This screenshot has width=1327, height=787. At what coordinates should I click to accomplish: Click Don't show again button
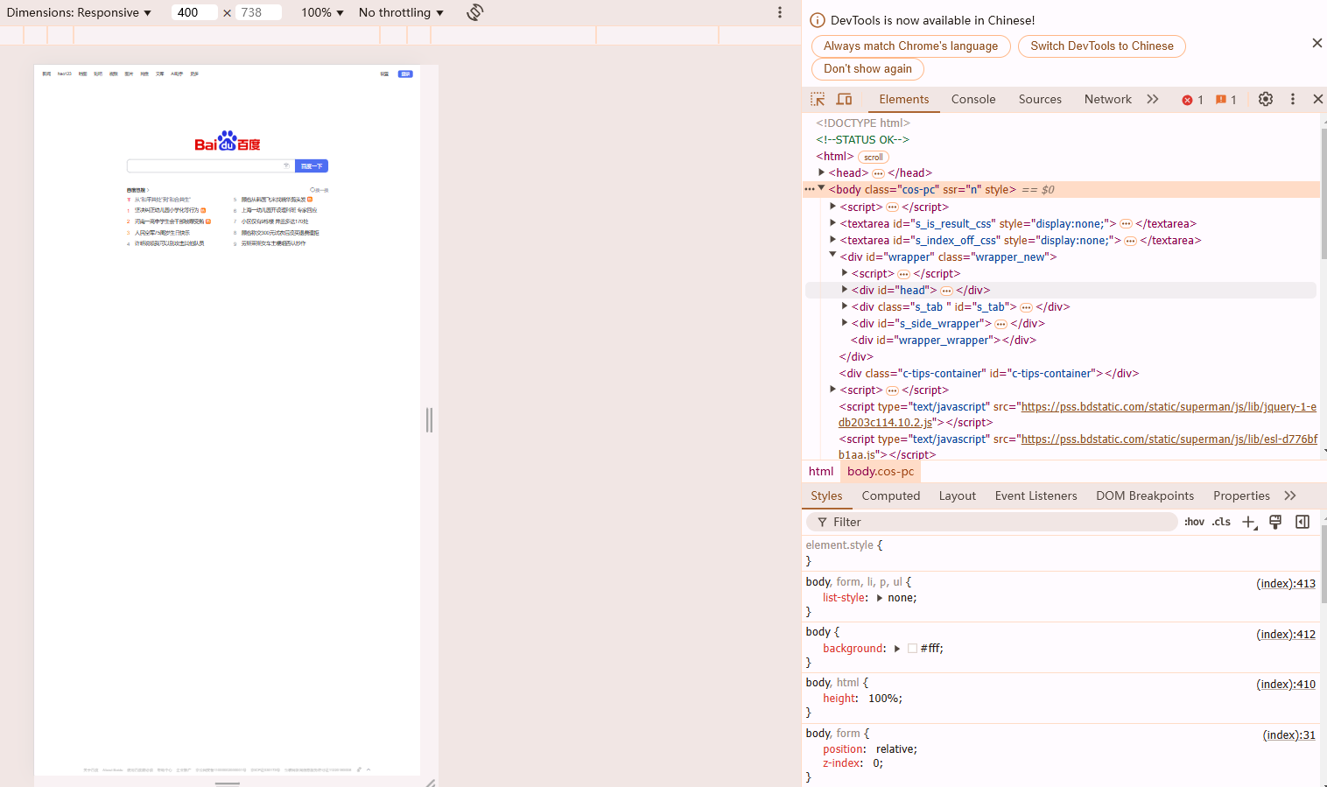coord(867,69)
